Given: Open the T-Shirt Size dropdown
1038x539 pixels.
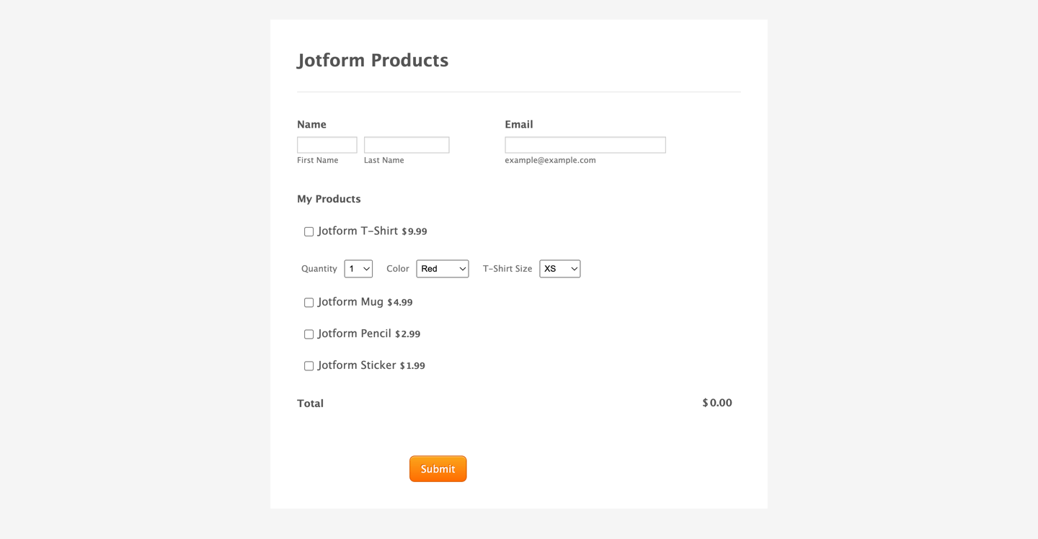Looking at the screenshot, I should tap(559, 269).
